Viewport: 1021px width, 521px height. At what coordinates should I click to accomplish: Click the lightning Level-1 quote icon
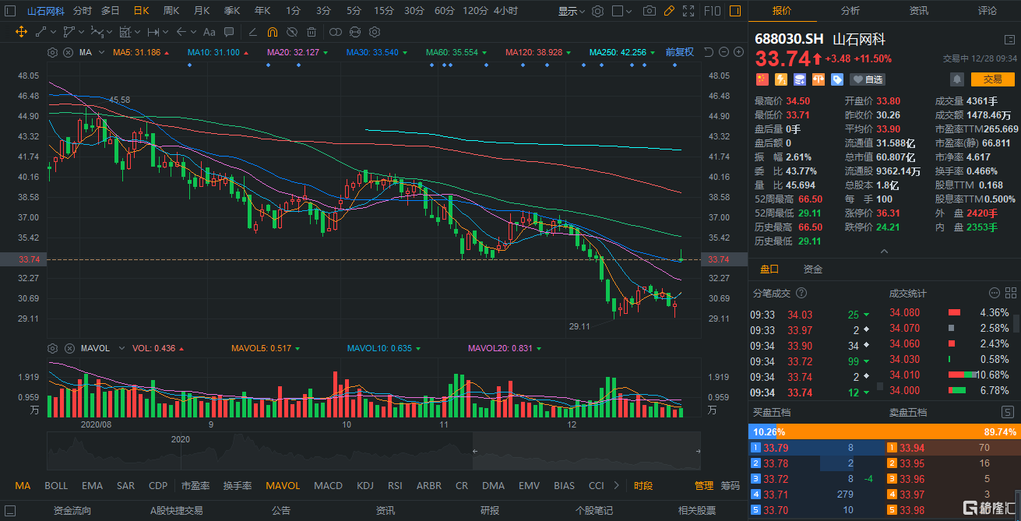tap(780, 79)
